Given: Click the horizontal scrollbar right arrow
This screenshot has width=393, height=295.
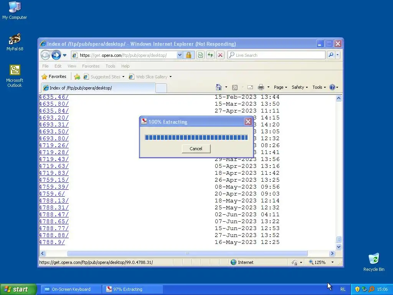Looking at the screenshot, I should click(332, 254).
